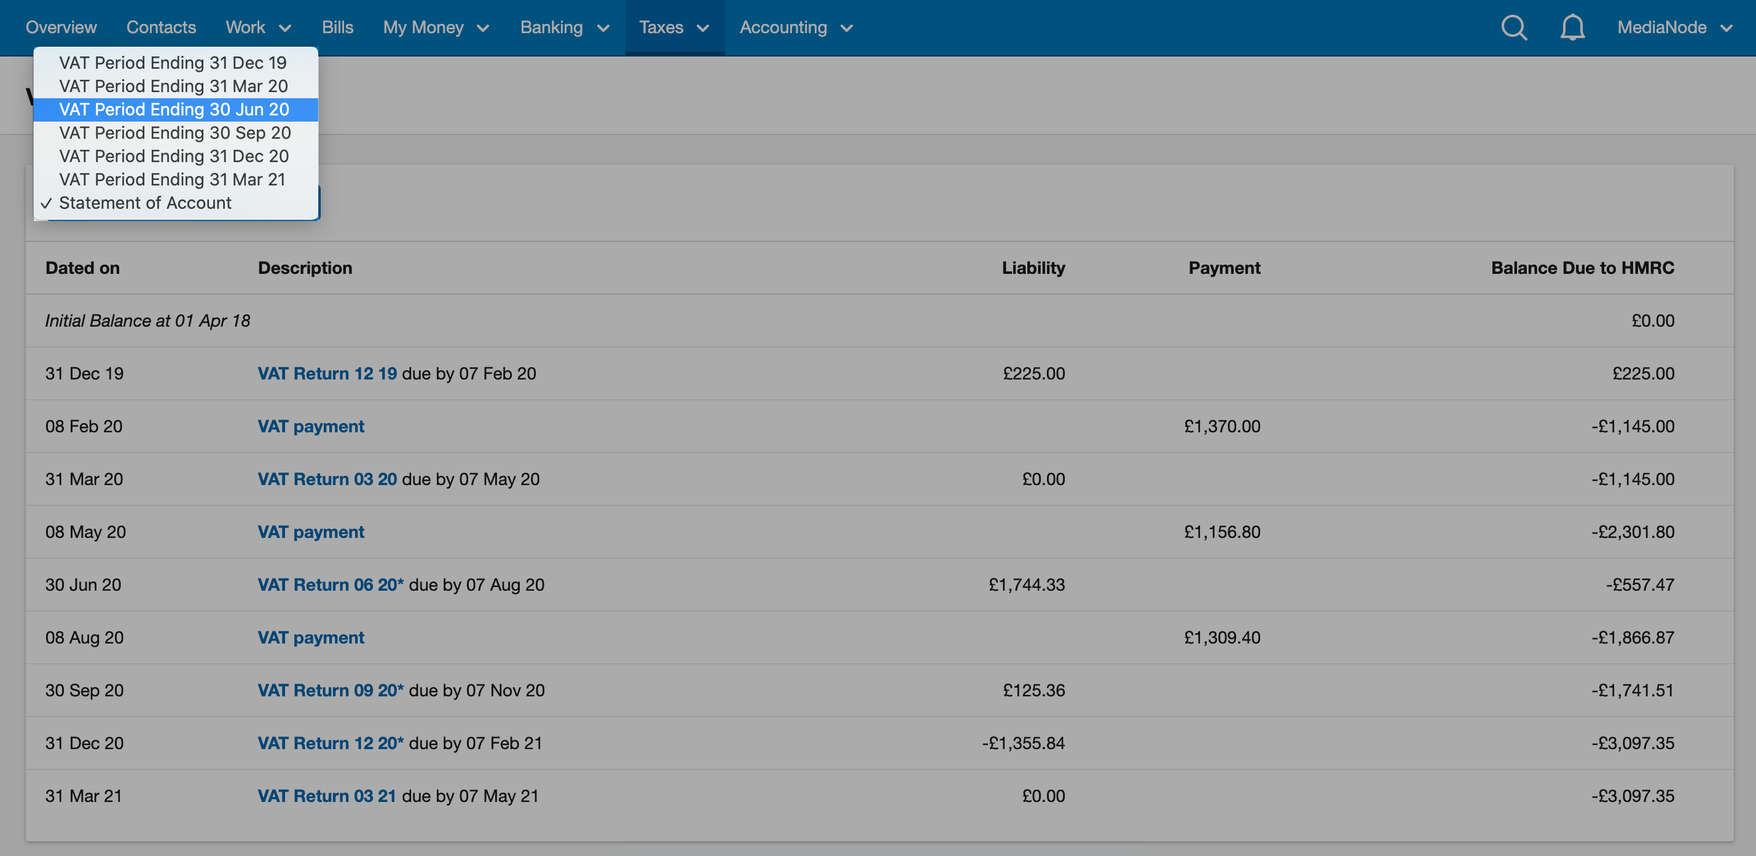Image resolution: width=1756 pixels, height=856 pixels.
Task: Open the Bills page
Action: (337, 28)
